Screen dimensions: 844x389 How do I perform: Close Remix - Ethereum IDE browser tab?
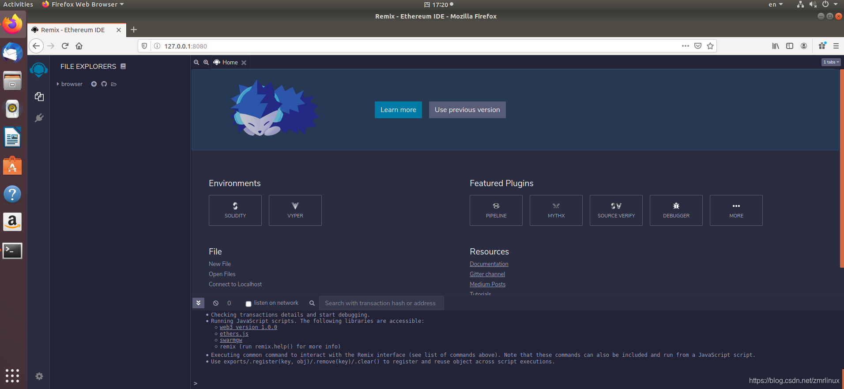119,30
